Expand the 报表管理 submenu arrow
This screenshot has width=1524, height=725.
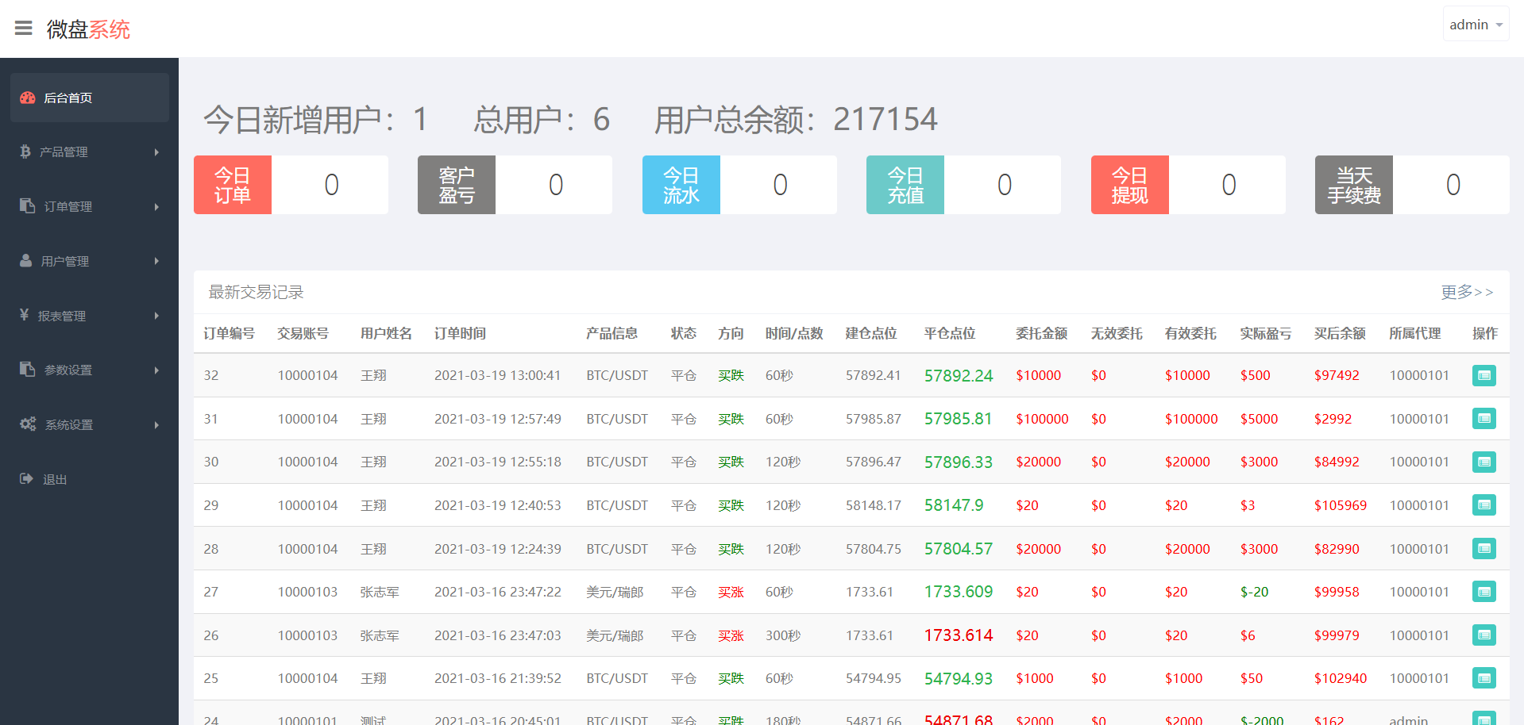(x=156, y=316)
